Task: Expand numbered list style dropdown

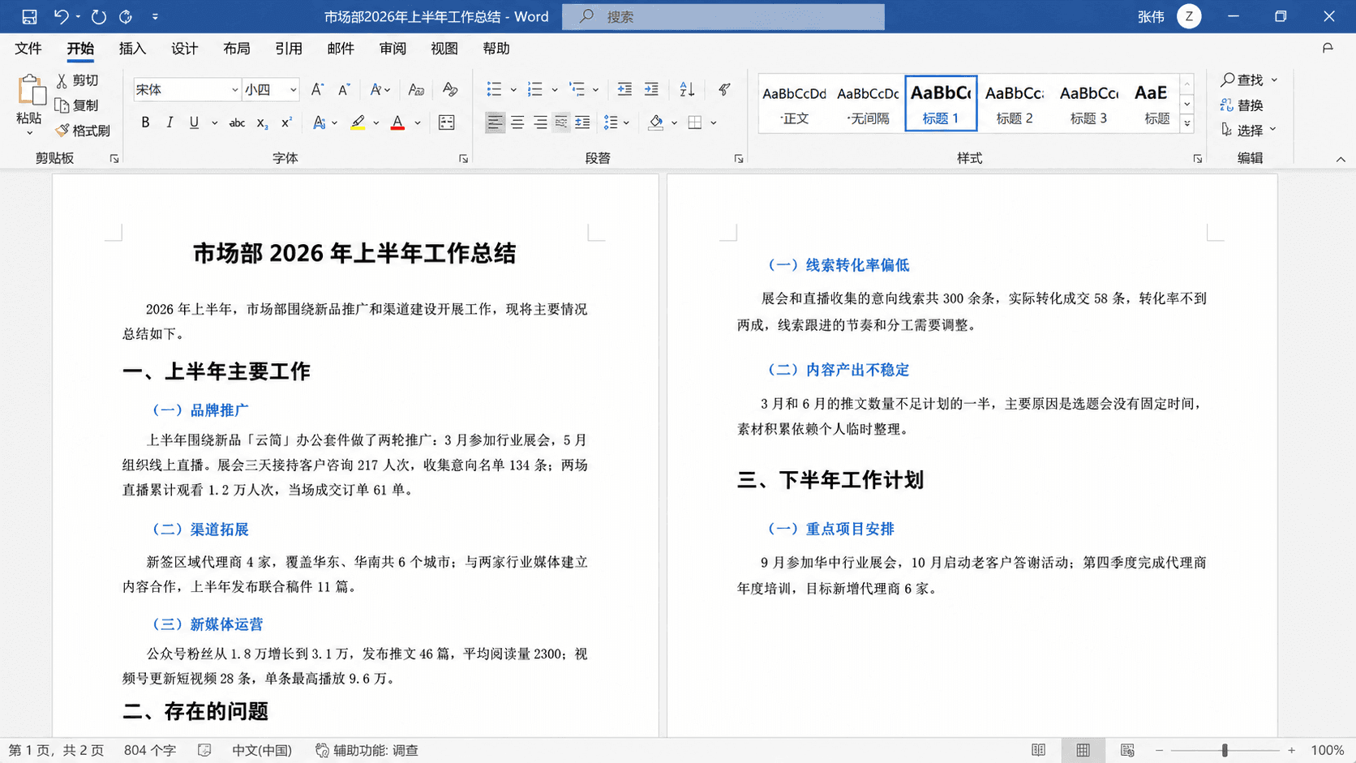Action: click(555, 90)
